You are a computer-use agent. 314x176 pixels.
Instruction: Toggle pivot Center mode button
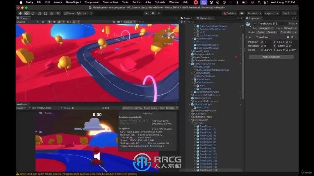click(69, 13)
